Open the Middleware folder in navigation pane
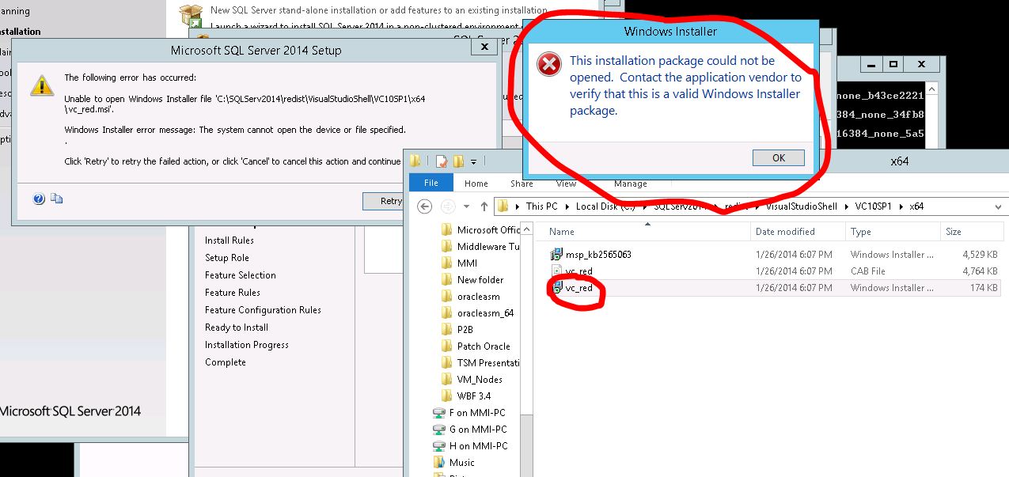Image resolution: width=1009 pixels, height=477 pixels. [x=480, y=246]
